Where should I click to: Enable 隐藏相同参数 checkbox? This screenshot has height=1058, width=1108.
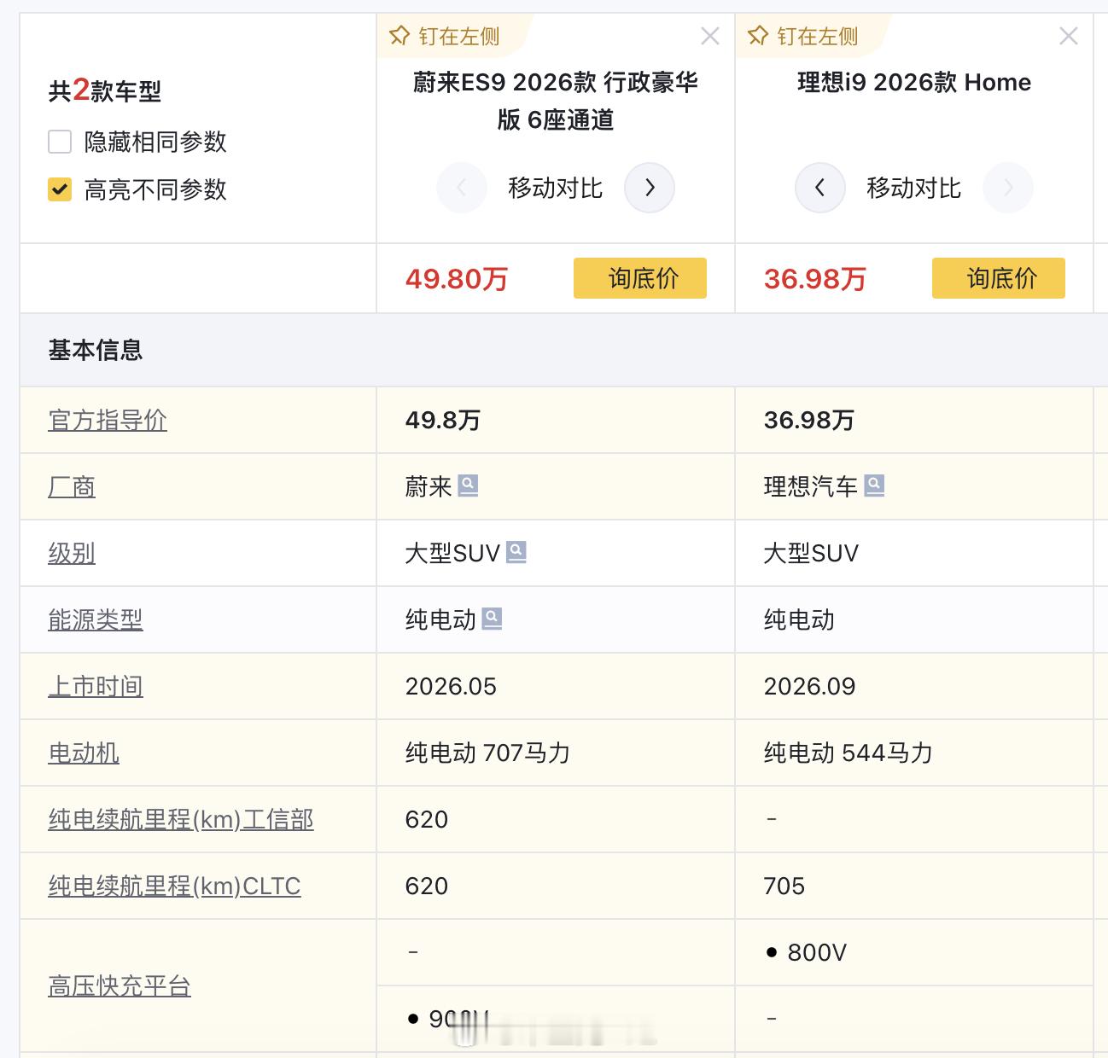point(60,142)
